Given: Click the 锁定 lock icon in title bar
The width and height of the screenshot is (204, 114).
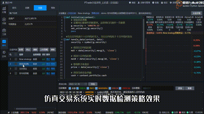Looking at the screenshot, I should click(162, 3).
